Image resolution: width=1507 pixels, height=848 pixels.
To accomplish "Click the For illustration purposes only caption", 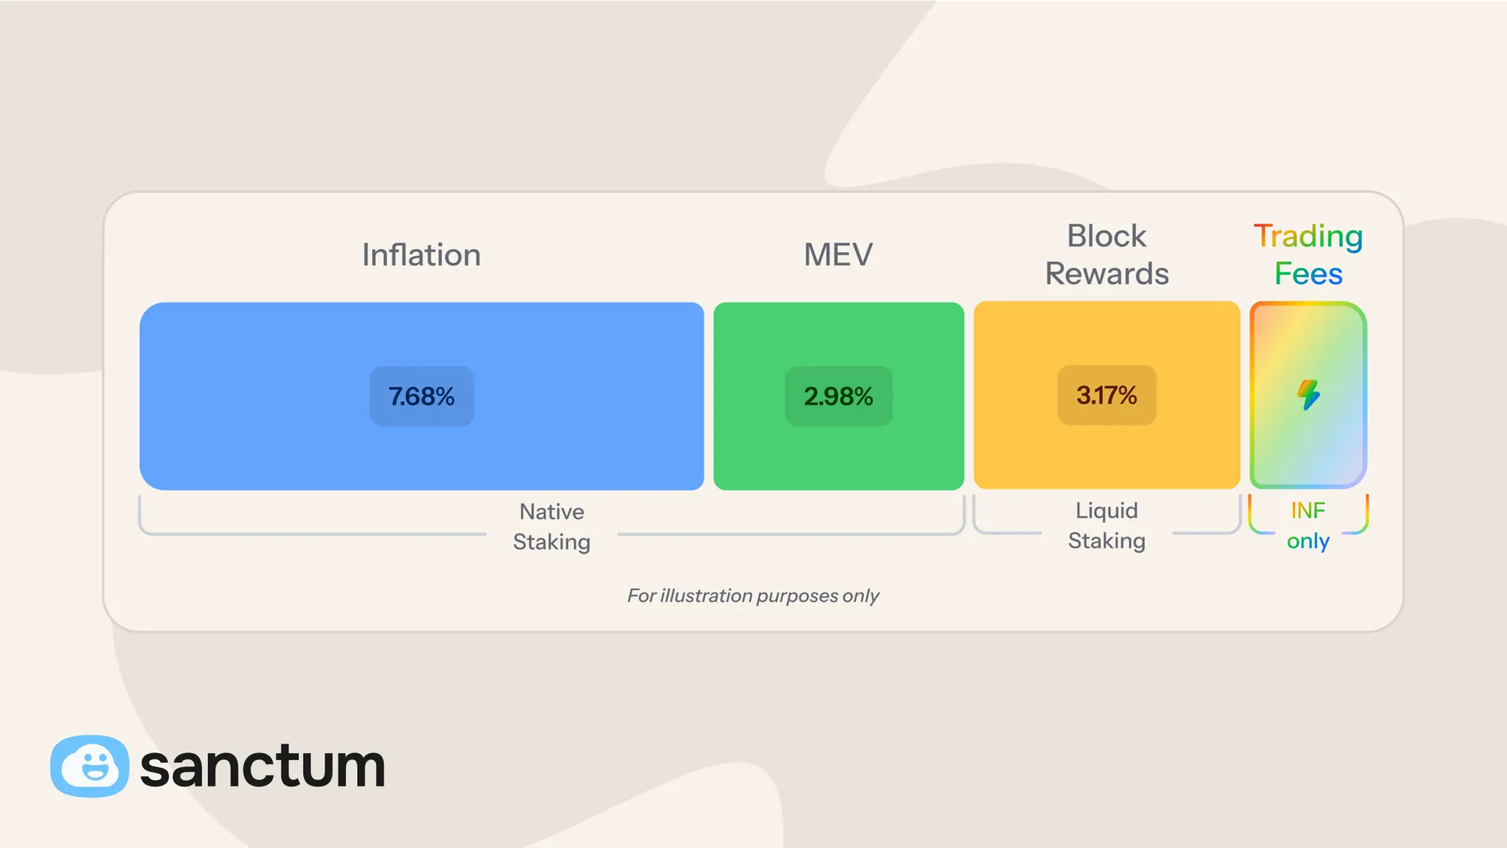I will [x=753, y=596].
